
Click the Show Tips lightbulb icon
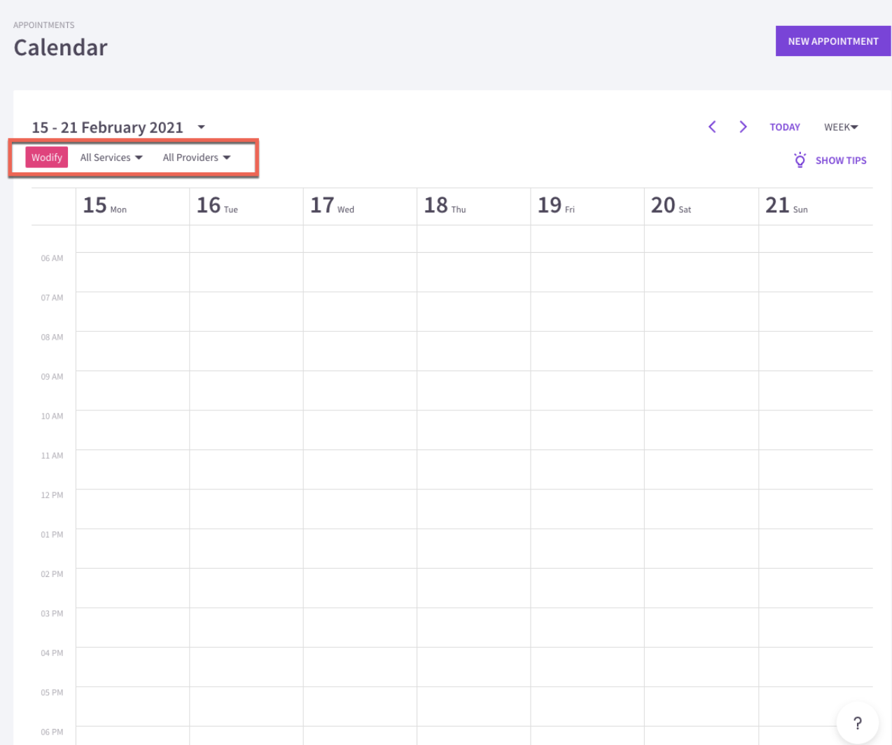(x=800, y=160)
